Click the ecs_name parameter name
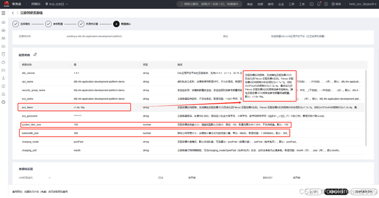379x198 pixels. (28, 99)
